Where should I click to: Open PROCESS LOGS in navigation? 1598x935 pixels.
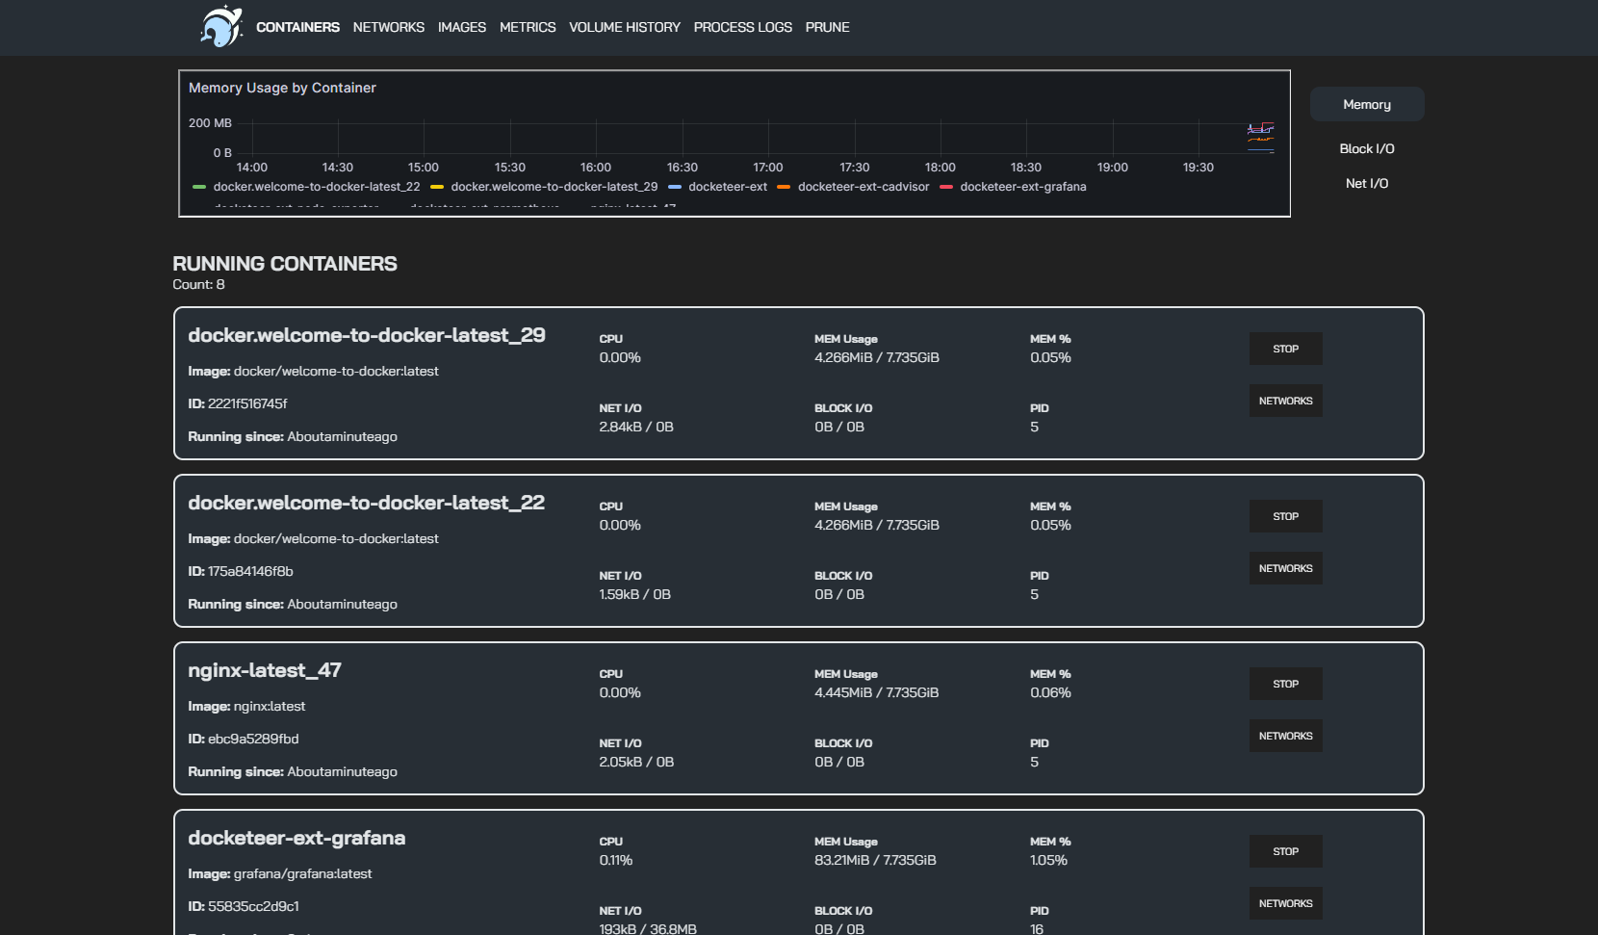click(743, 27)
